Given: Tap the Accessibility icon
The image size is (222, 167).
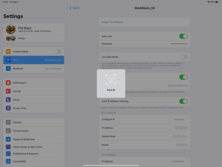Looking at the screenshot, I should tap(8, 161).
